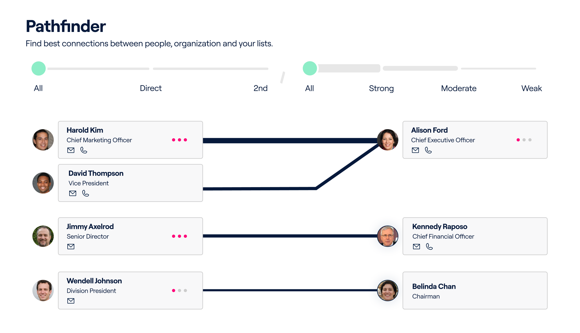Click Harold Kim's phone icon
580x333 pixels.
[x=84, y=150]
